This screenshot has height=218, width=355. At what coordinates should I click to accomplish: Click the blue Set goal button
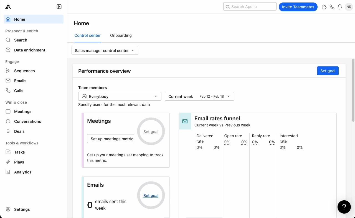click(328, 71)
